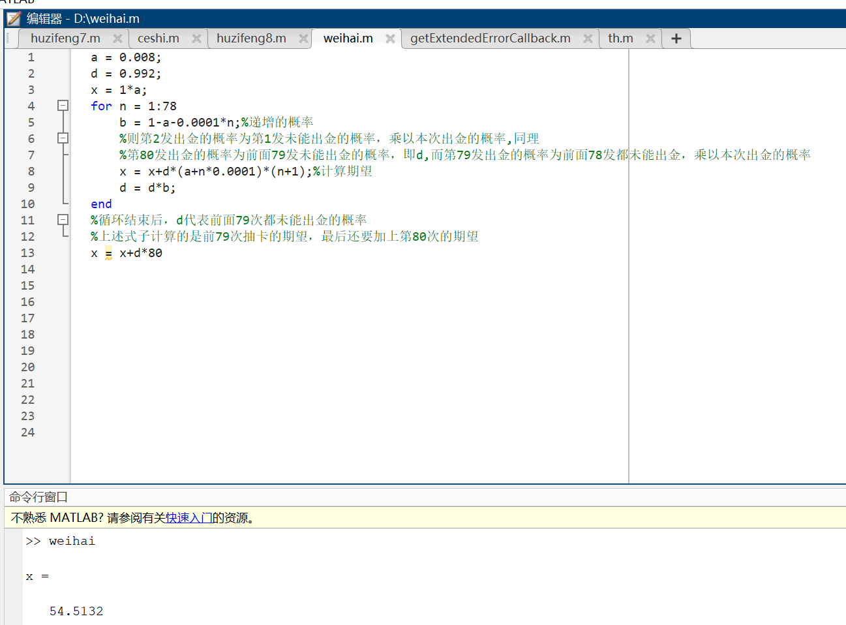Click line number 13 in the gutter
This screenshot has width=846, height=625.
pos(27,253)
